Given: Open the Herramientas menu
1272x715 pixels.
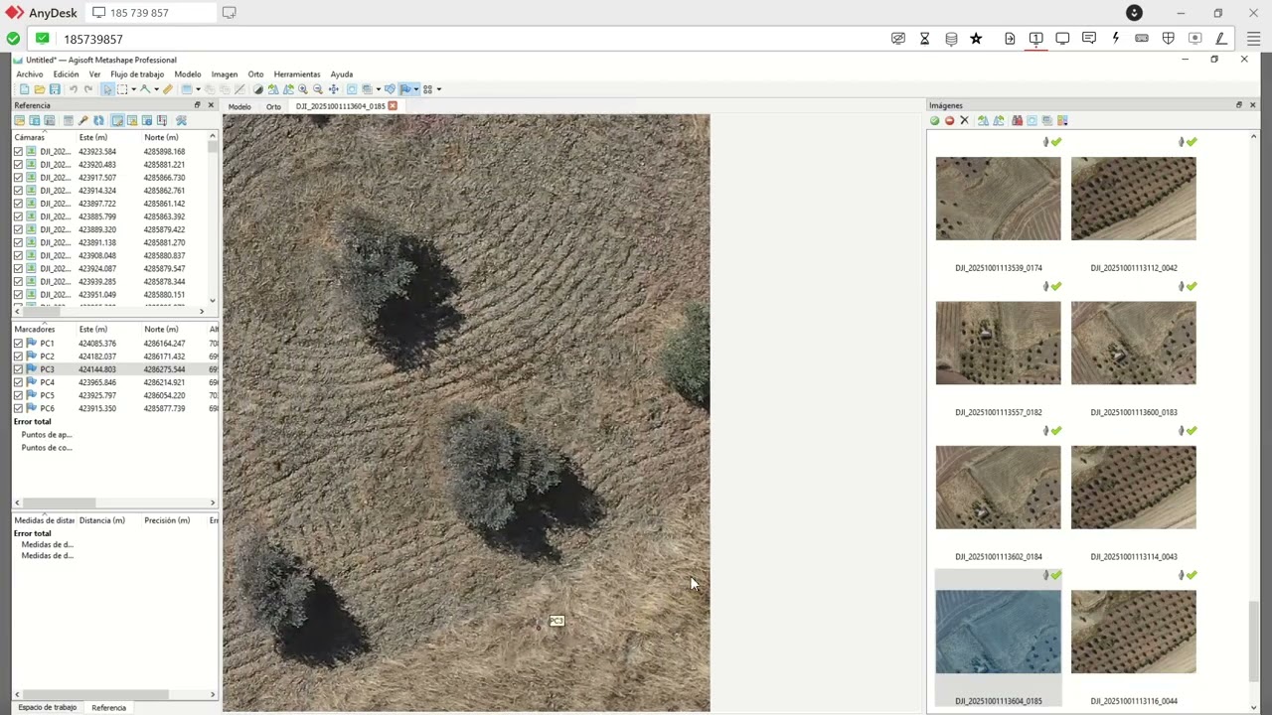Looking at the screenshot, I should click(297, 74).
